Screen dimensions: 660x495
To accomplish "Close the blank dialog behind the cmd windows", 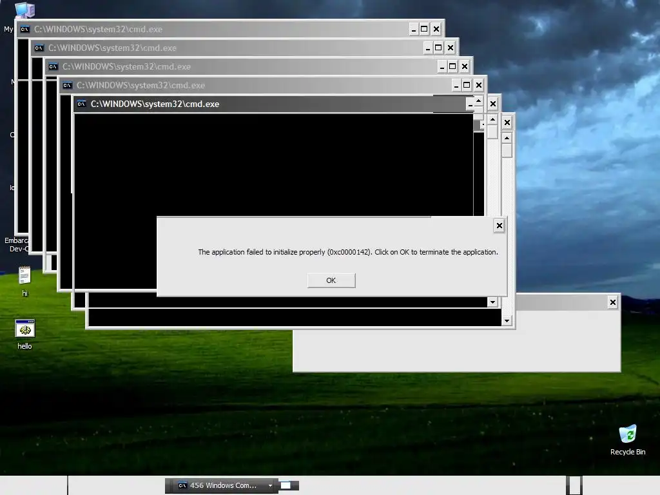I will click(613, 302).
